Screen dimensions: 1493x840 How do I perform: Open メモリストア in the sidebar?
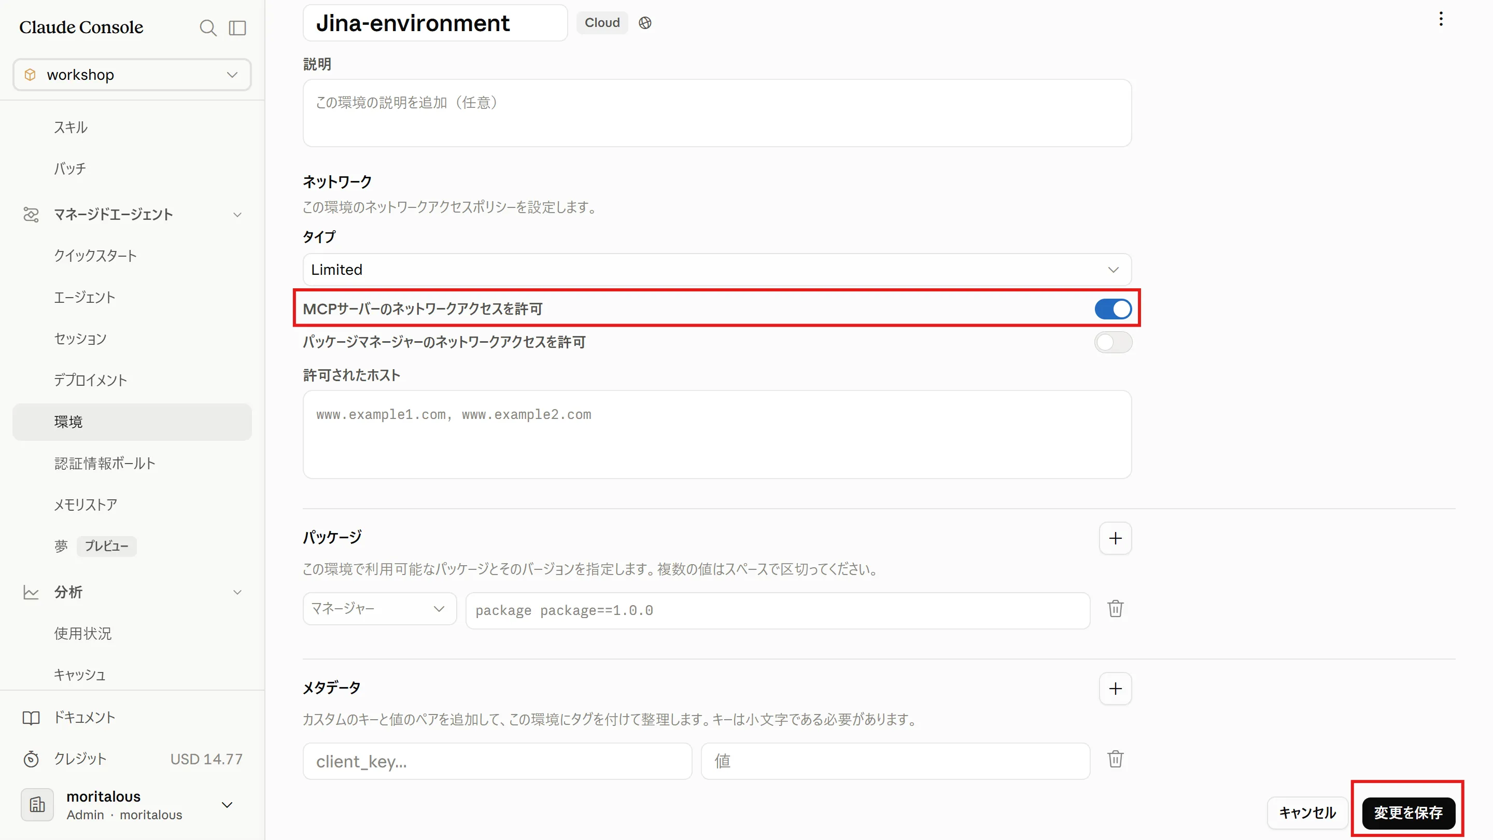coord(86,505)
